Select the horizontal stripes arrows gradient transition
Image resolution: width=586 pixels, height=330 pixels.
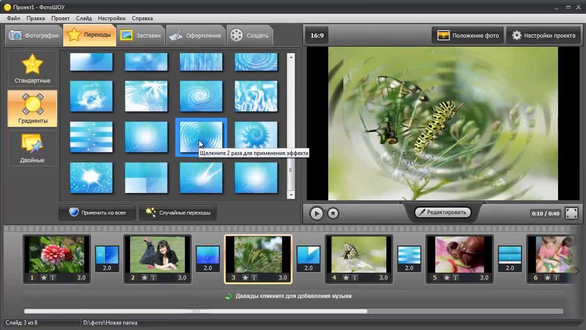click(x=91, y=137)
